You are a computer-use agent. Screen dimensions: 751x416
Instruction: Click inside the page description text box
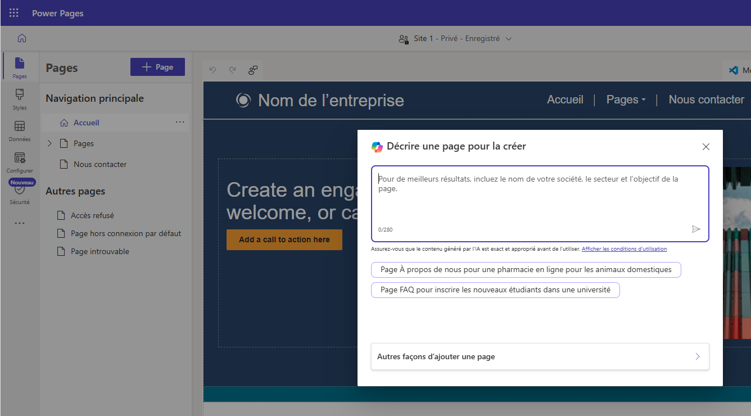539,197
